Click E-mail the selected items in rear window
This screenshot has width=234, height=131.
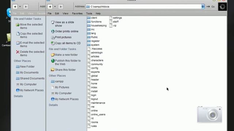pos(30,44)
